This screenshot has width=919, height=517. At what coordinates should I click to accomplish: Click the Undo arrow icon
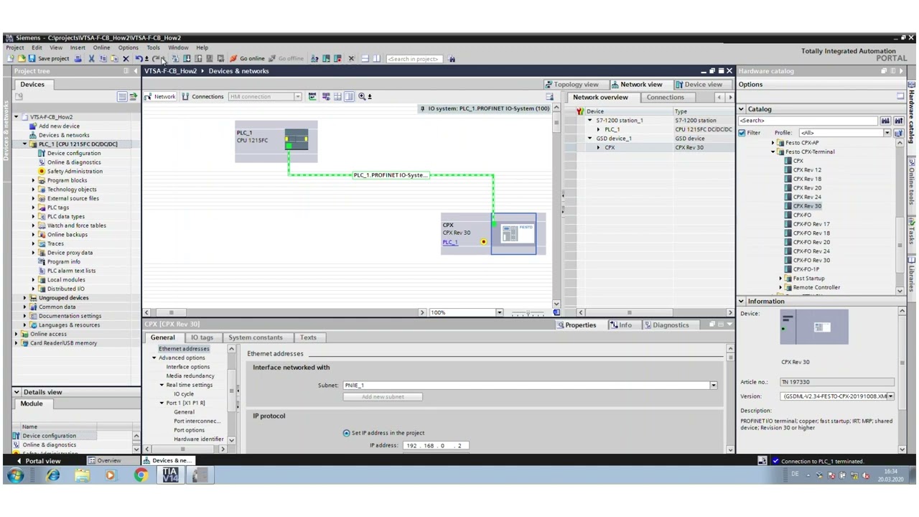139,59
